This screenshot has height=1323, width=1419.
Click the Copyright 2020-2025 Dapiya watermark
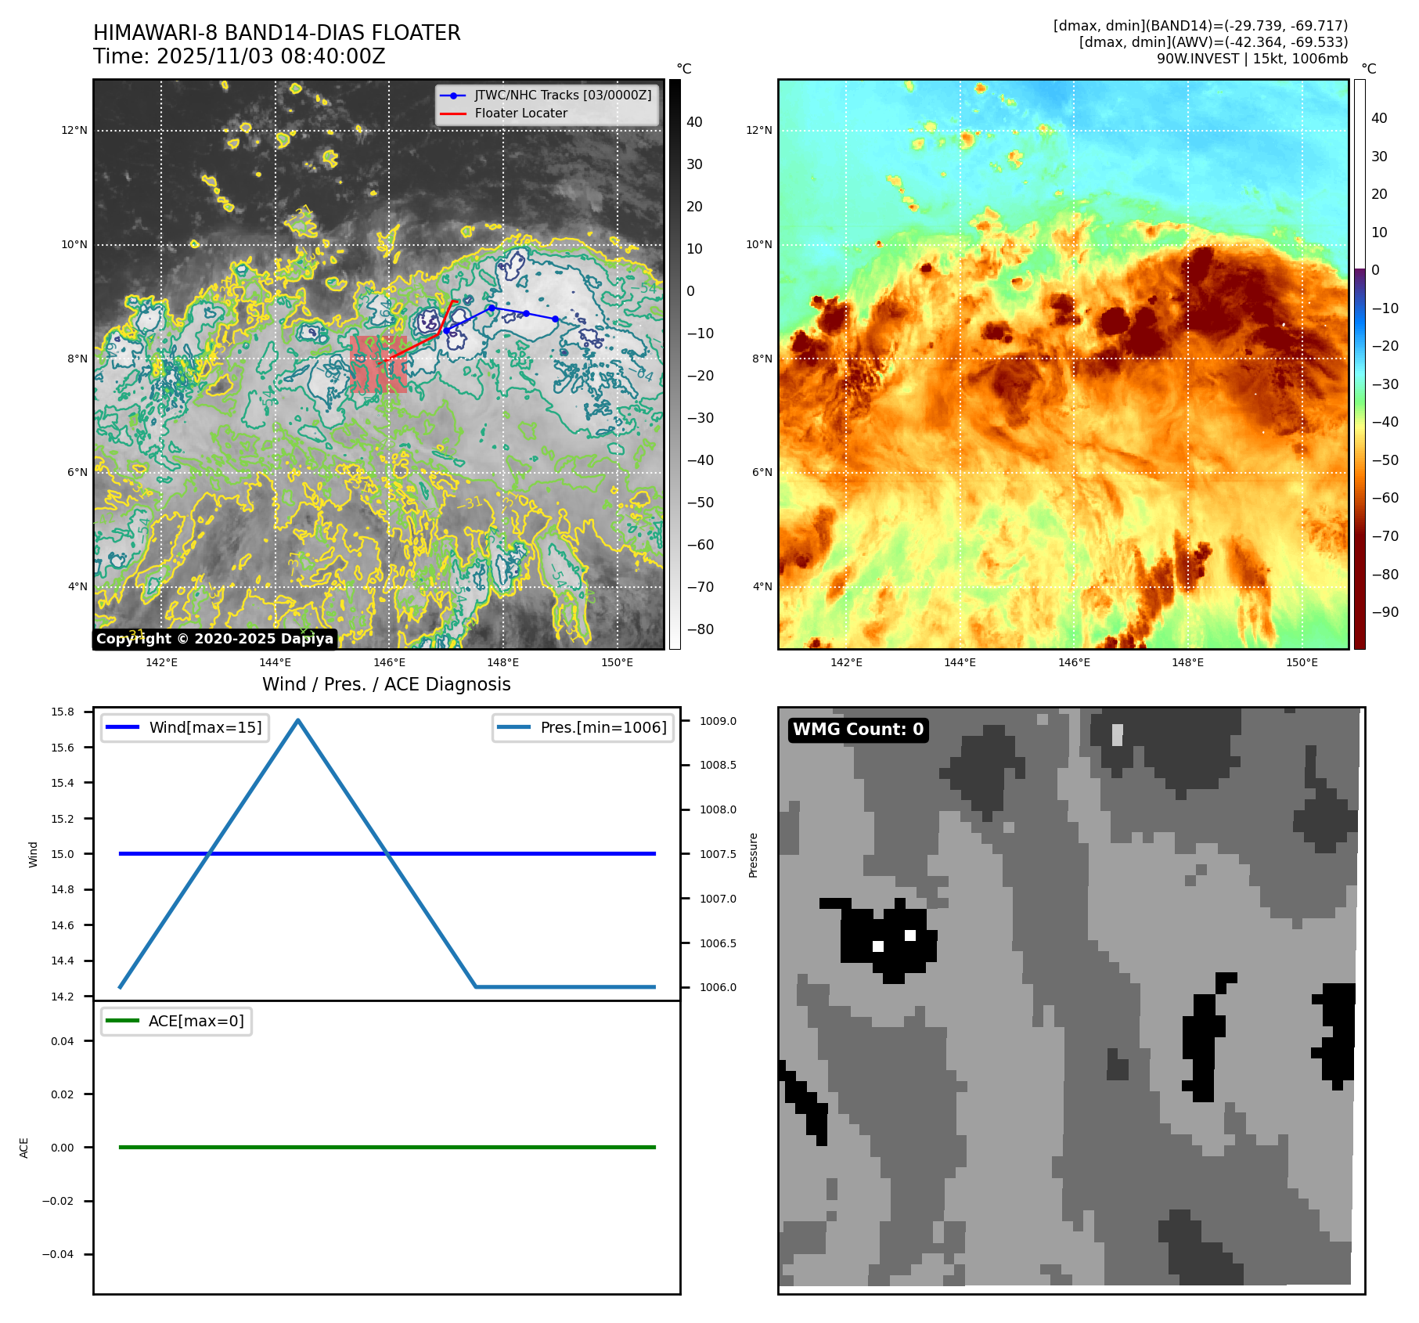click(x=214, y=639)
